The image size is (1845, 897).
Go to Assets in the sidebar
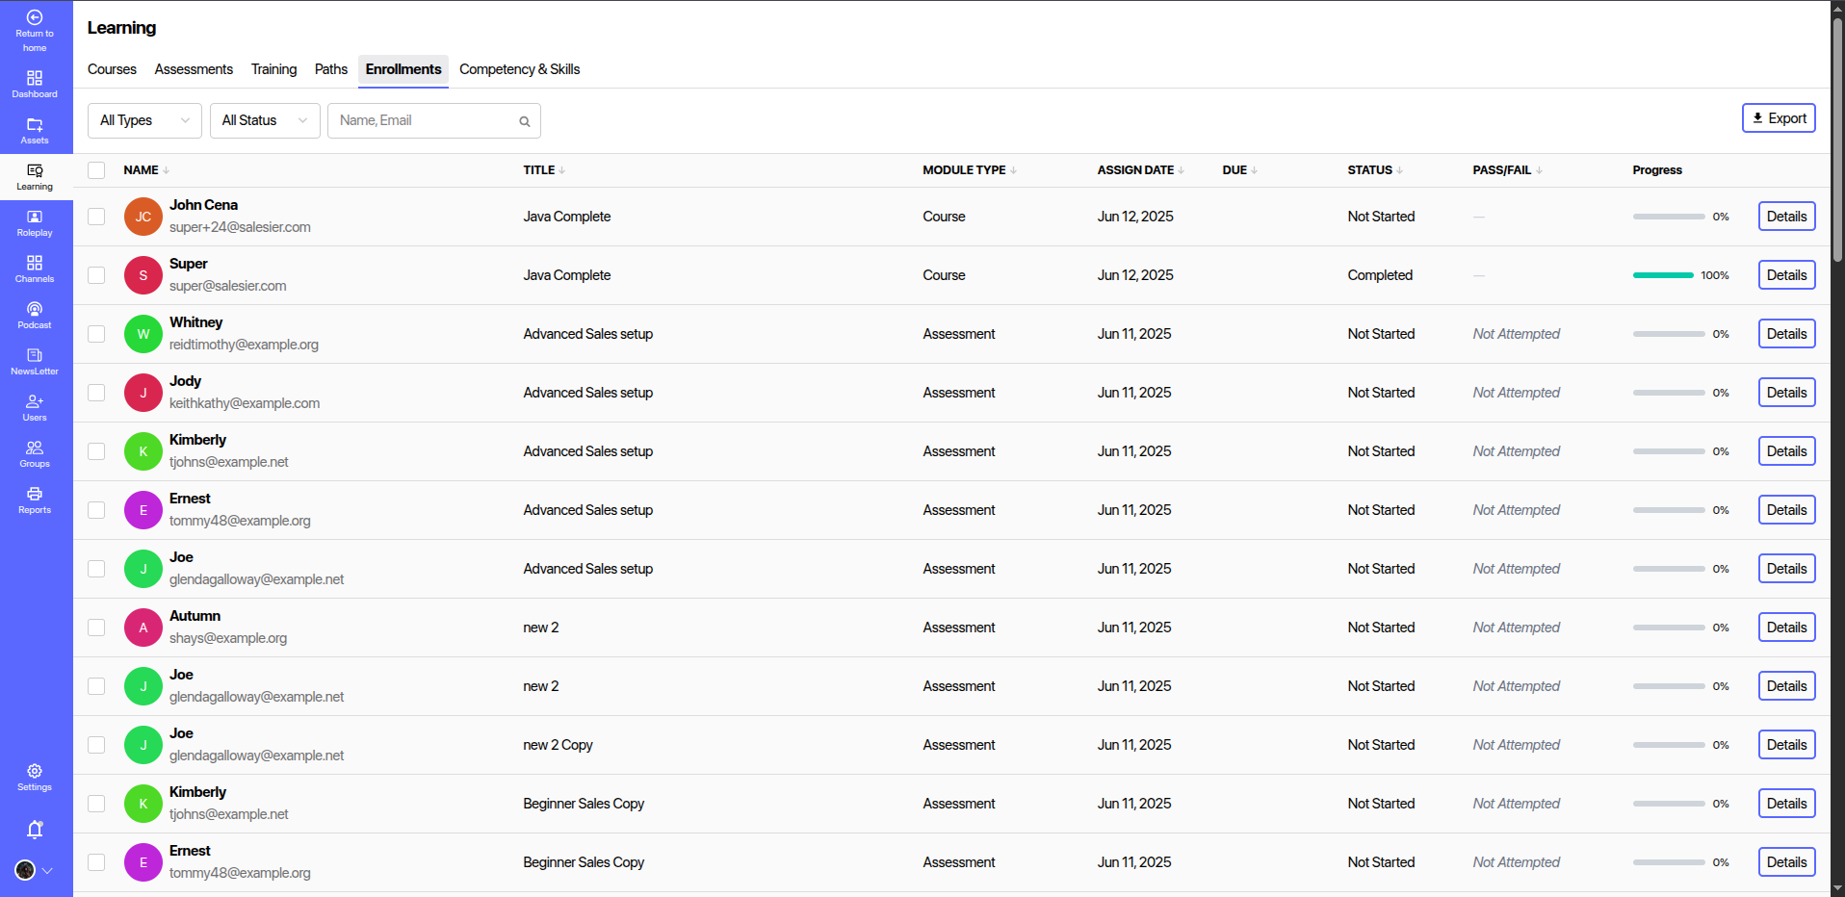(x=35, y=130)
